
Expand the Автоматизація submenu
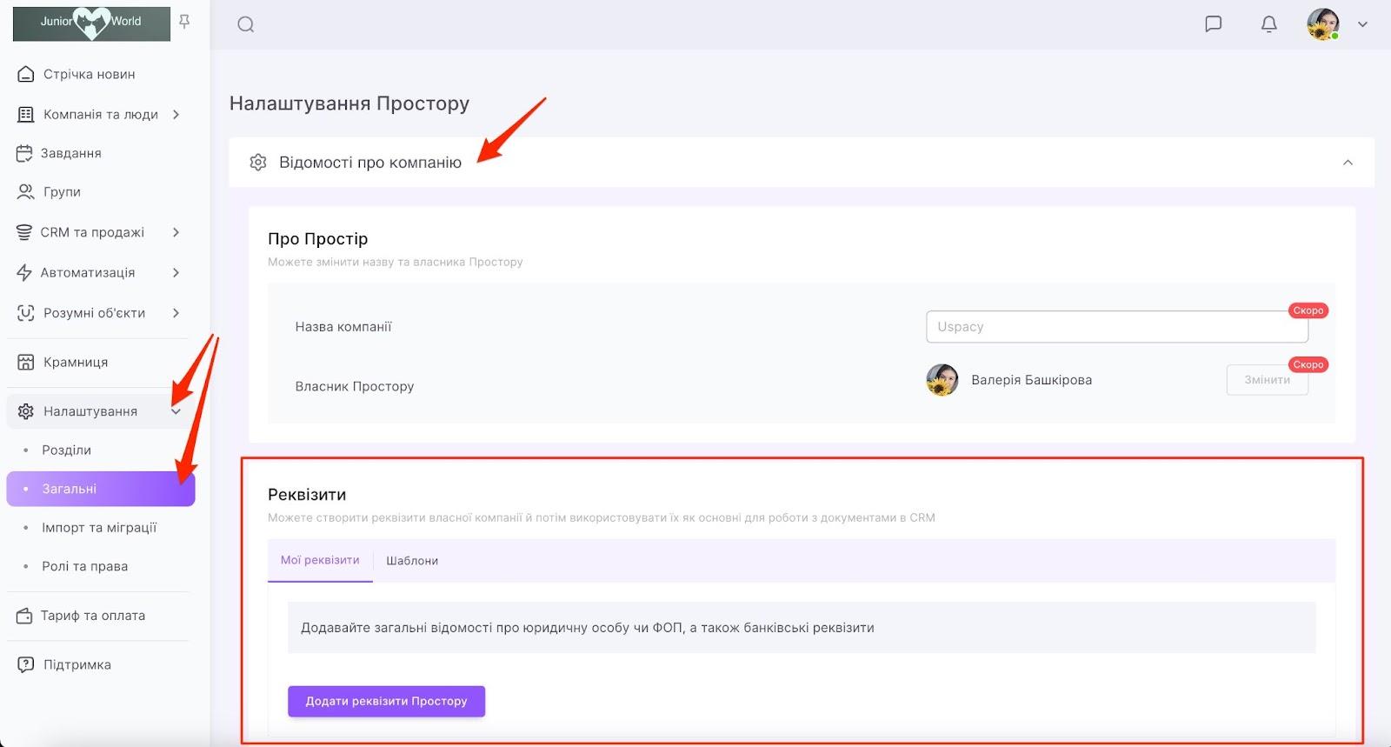point(176,273)
